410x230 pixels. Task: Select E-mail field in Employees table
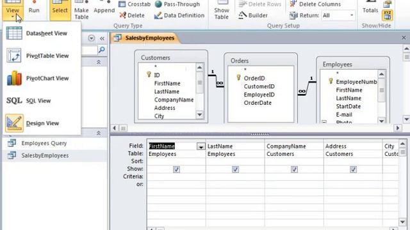tap(344, 115)
